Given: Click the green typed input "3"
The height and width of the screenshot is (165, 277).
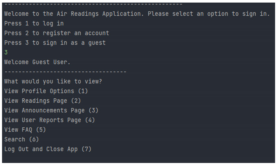Looking at the screenshot, I should coord(6,53).
